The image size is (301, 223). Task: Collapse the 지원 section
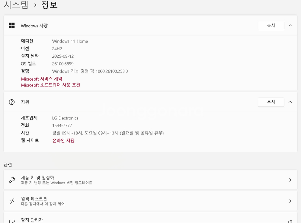[290, 102]
